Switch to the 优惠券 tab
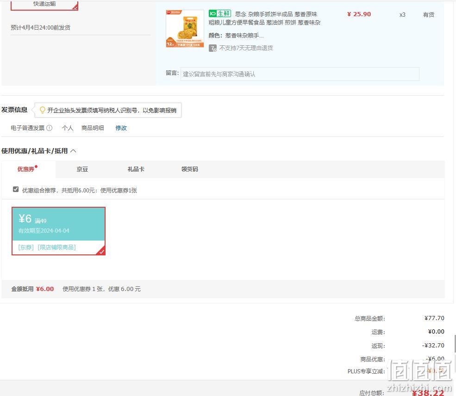Image resolution: width=456 pixels, height=396 pixels. point(28,169)
